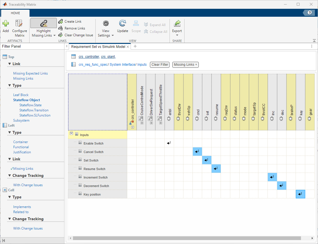The image size is (318, 244).
Task: Collapse Filter Panel with bottom arrow
Action: (x=3, y=241)
